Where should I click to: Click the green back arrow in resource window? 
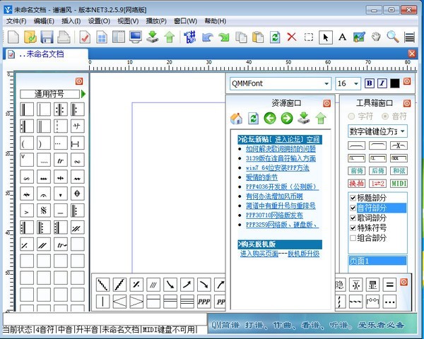pyautogui.click(x=269, y=118)
